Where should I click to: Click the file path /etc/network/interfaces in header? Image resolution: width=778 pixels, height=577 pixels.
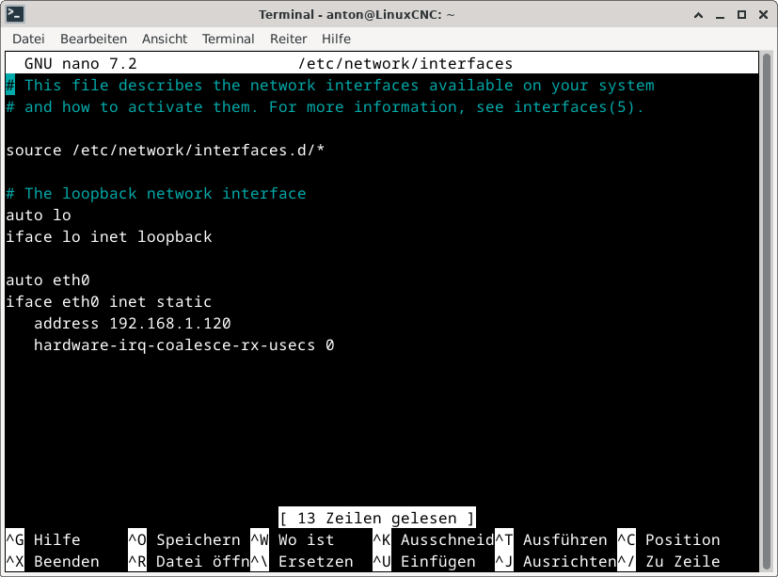tap(405, 64)
